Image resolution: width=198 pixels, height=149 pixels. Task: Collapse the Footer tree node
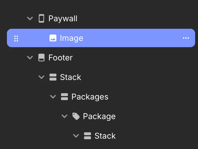tap(30, 58)
